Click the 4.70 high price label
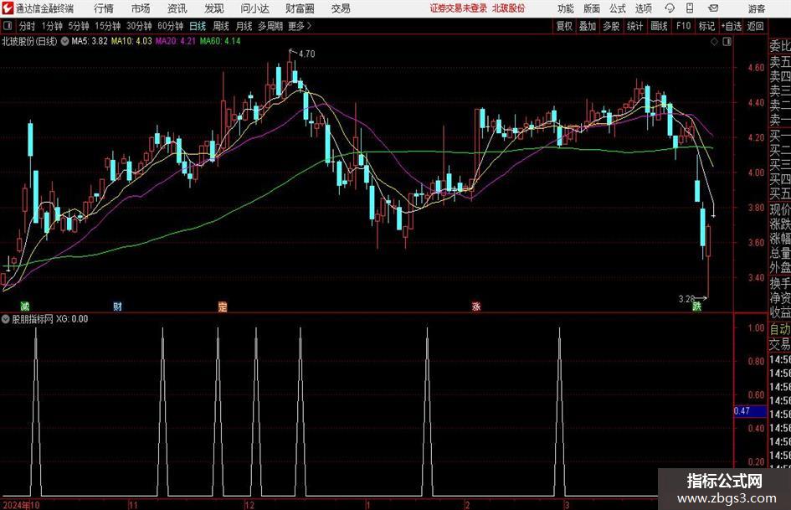The width and height of the screenshot is (791, 510). [306, 54]
